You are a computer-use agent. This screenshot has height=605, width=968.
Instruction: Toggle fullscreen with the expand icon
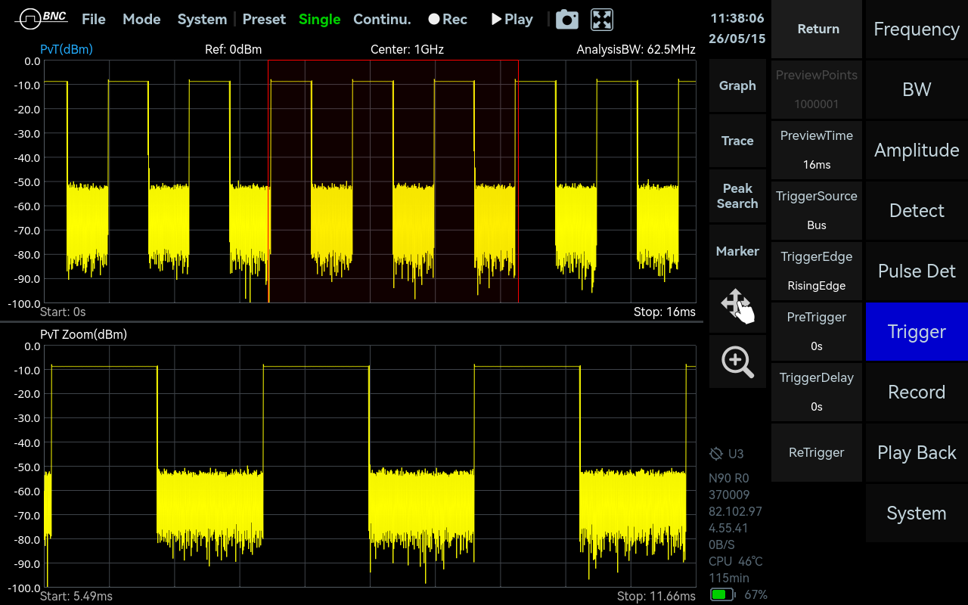(x=602, y=20)
